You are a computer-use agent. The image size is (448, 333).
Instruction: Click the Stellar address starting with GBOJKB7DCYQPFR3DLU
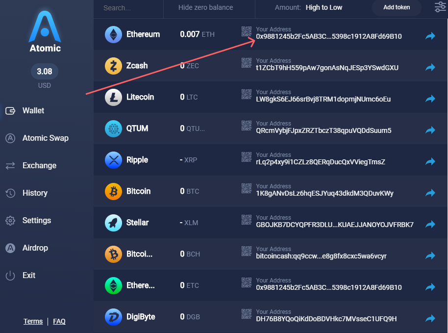pos(335,225)
